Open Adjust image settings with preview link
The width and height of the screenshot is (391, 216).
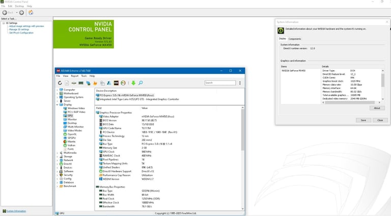pos(26,26)
